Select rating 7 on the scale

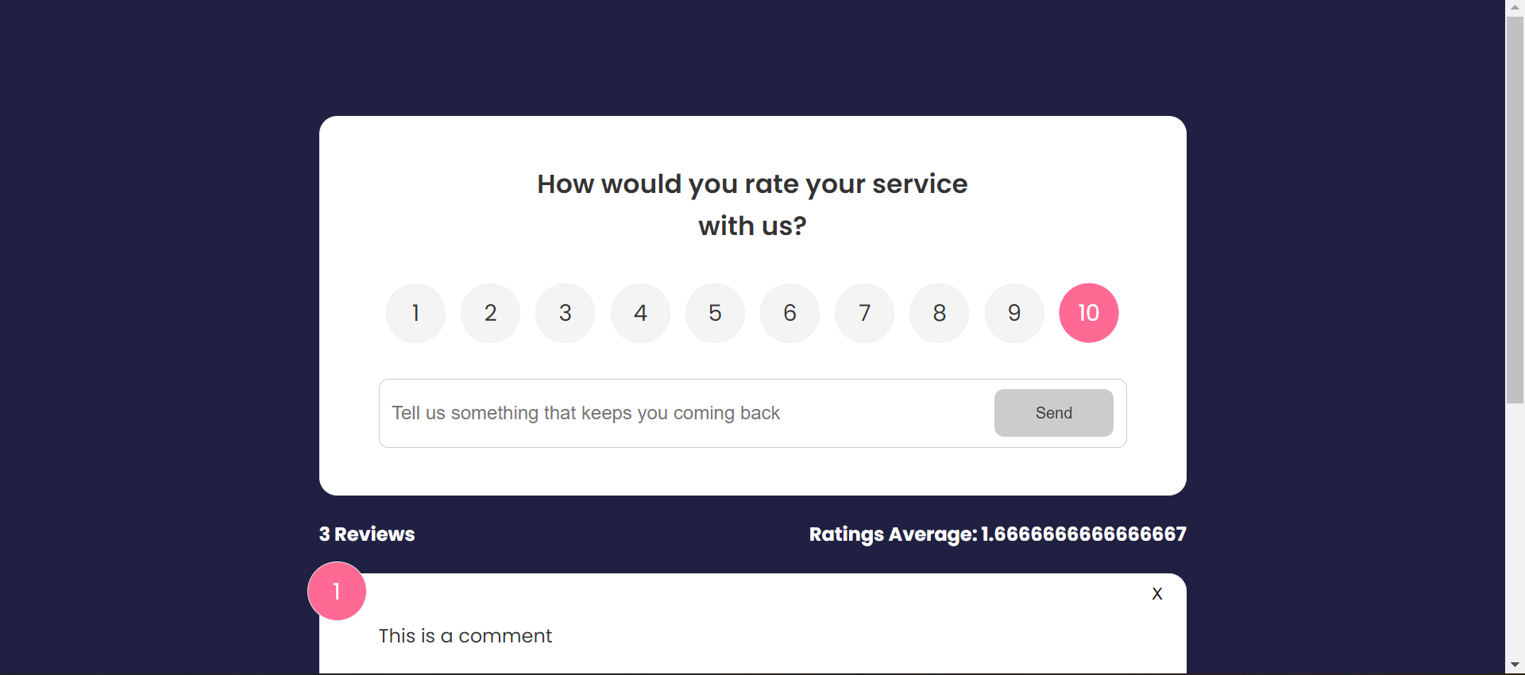click(863, 313)
